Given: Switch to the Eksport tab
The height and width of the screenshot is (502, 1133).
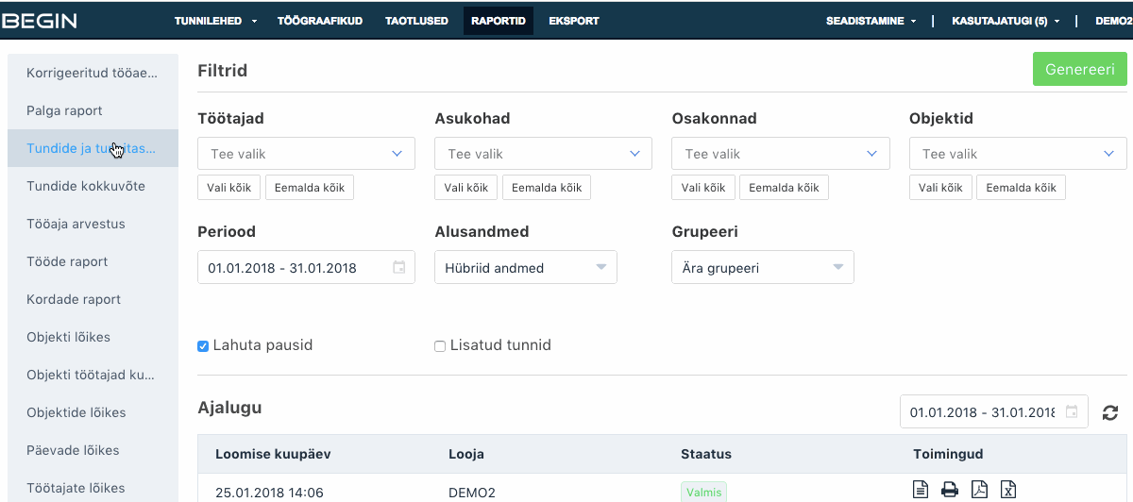Looking at the screenshot, I should [x=574, y=21].
